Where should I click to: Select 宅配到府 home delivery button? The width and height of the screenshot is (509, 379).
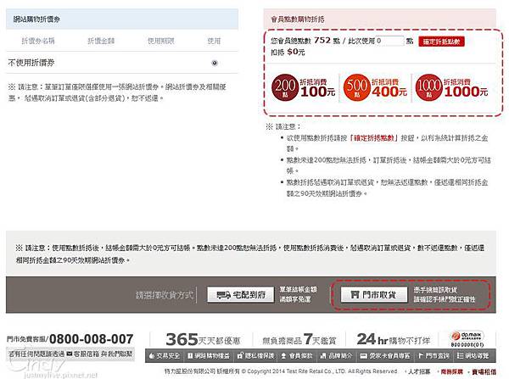241,294
